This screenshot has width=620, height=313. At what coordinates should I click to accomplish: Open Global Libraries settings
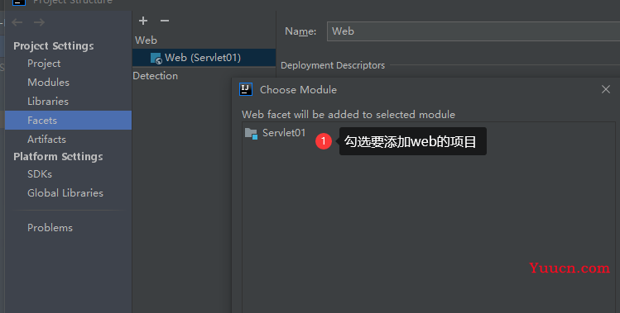coord(65,193)
